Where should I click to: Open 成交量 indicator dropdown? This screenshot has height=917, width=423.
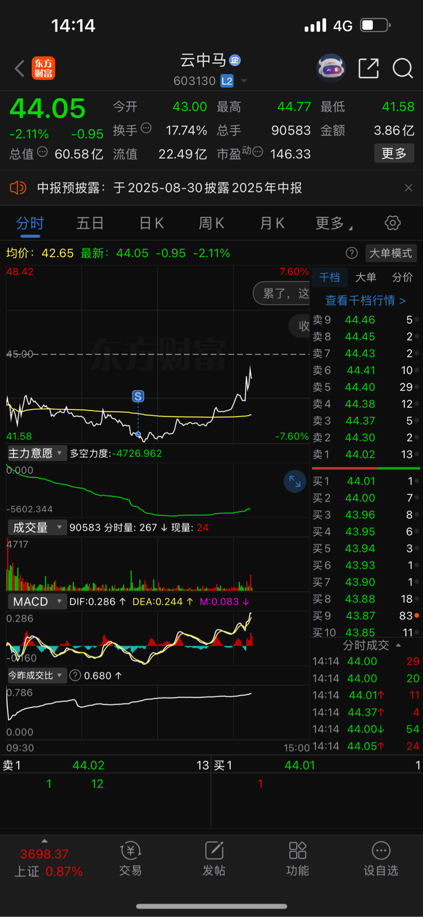coord(37,527)
